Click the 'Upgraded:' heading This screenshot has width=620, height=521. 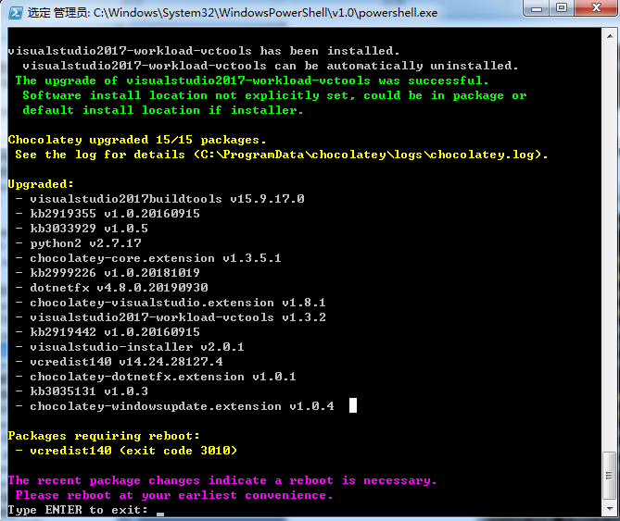(x=41, y=184)
